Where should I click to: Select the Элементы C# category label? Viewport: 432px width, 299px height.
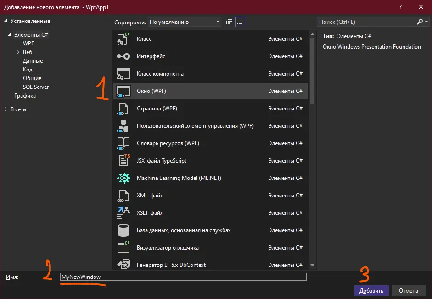31,35
